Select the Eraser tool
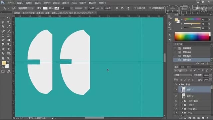The image size is (213, 120). click(3, 40)
